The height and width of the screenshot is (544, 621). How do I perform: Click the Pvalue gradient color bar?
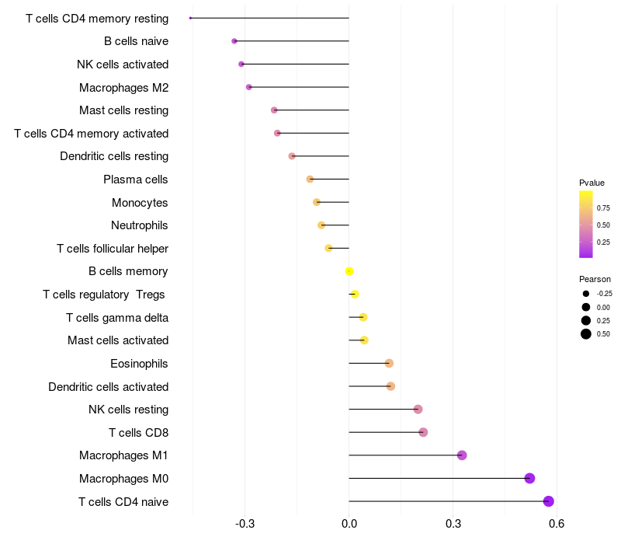coord(586,225)
